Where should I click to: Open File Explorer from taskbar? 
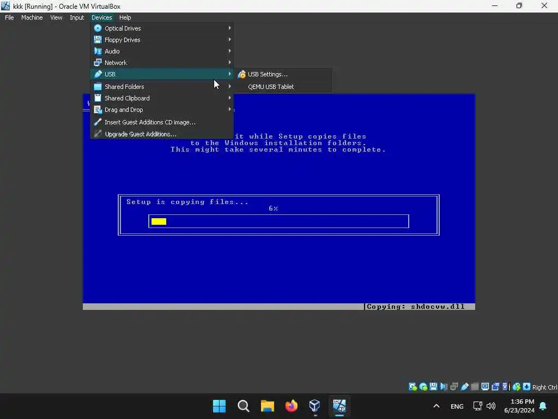point(267,406)
